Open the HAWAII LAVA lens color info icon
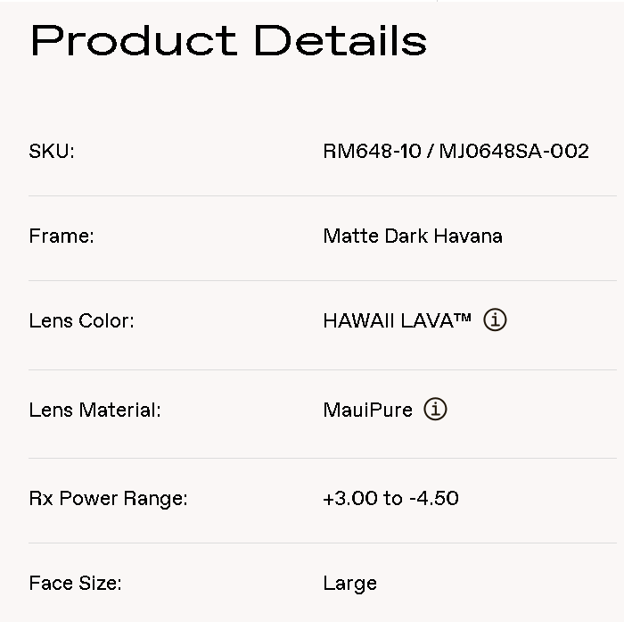The width and height of the screenshot is (624, 622). pyautogui.click(x=495, y=319)
